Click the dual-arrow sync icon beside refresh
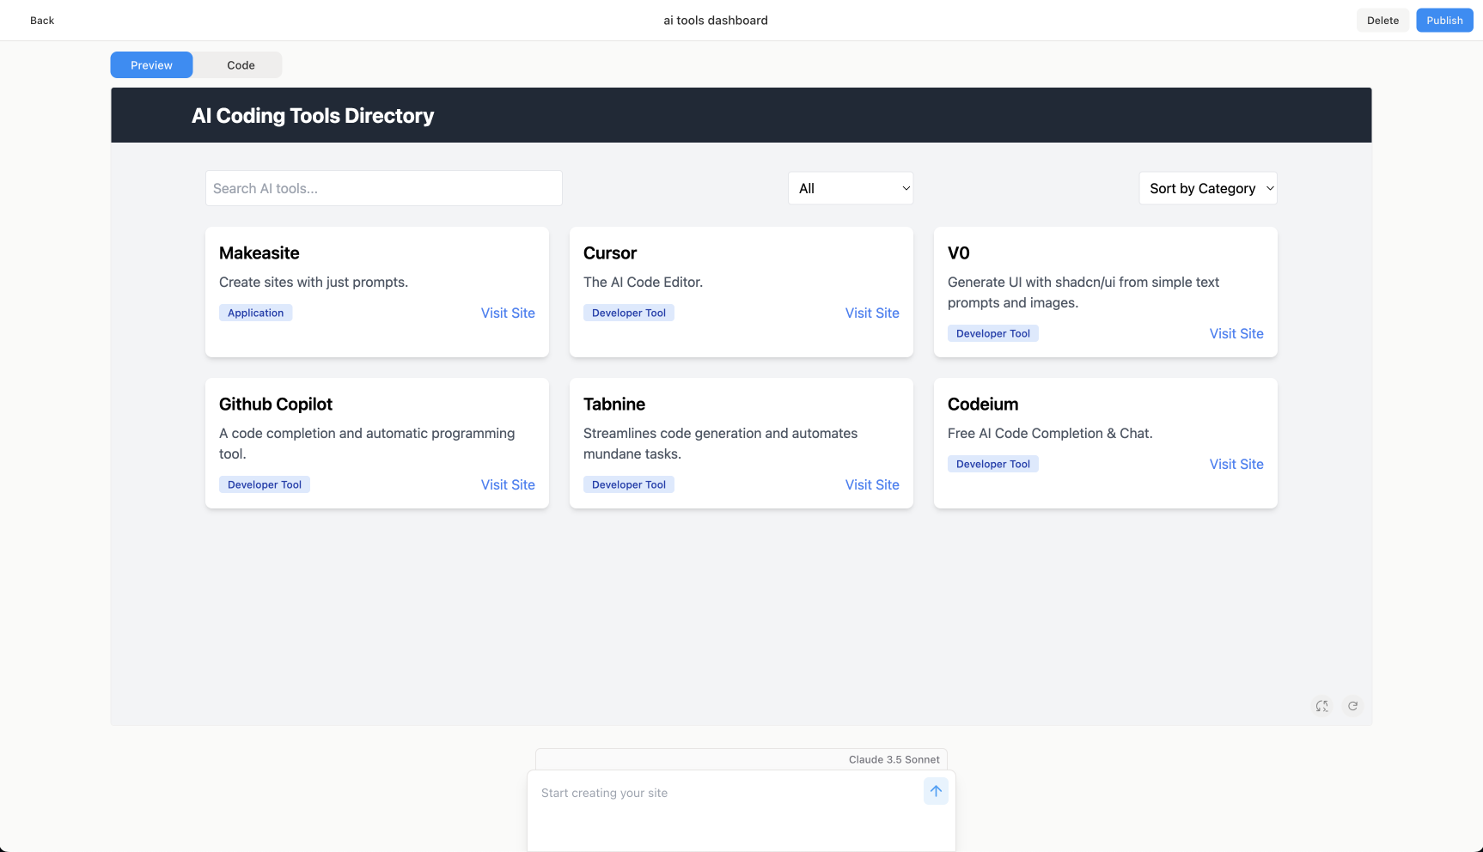The width and height of the screenshot is (1483, 852). coord(1321,706)
